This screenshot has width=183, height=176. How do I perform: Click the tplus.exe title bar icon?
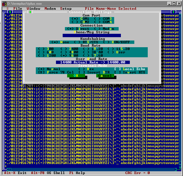(4, 4)
